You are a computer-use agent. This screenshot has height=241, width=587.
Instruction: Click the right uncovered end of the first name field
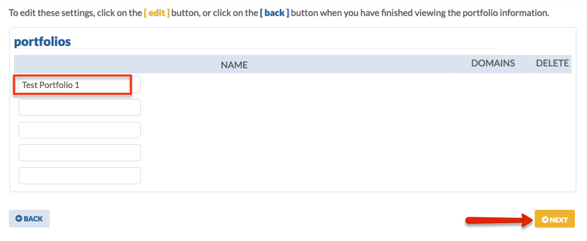137,85
